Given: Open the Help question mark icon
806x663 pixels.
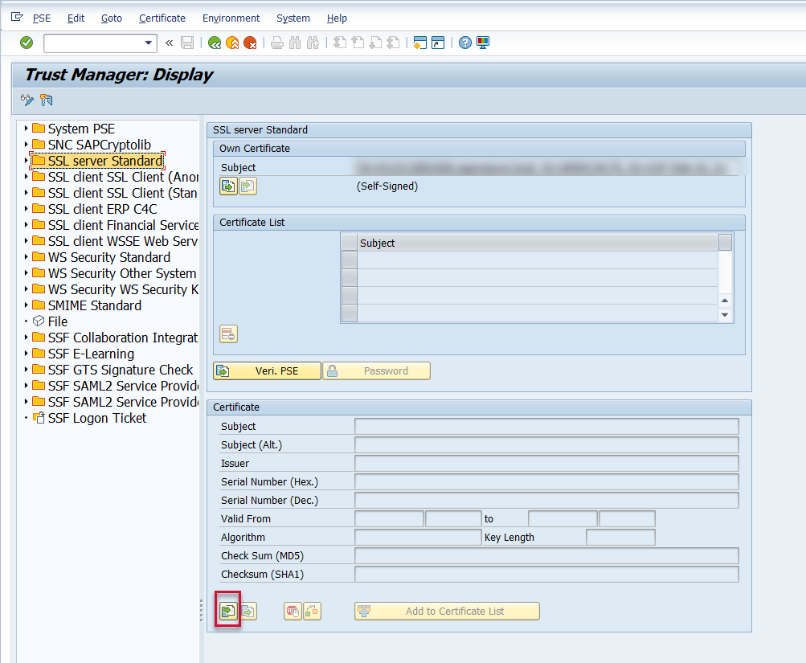Looking at the screenshot, I should (464, 43).
